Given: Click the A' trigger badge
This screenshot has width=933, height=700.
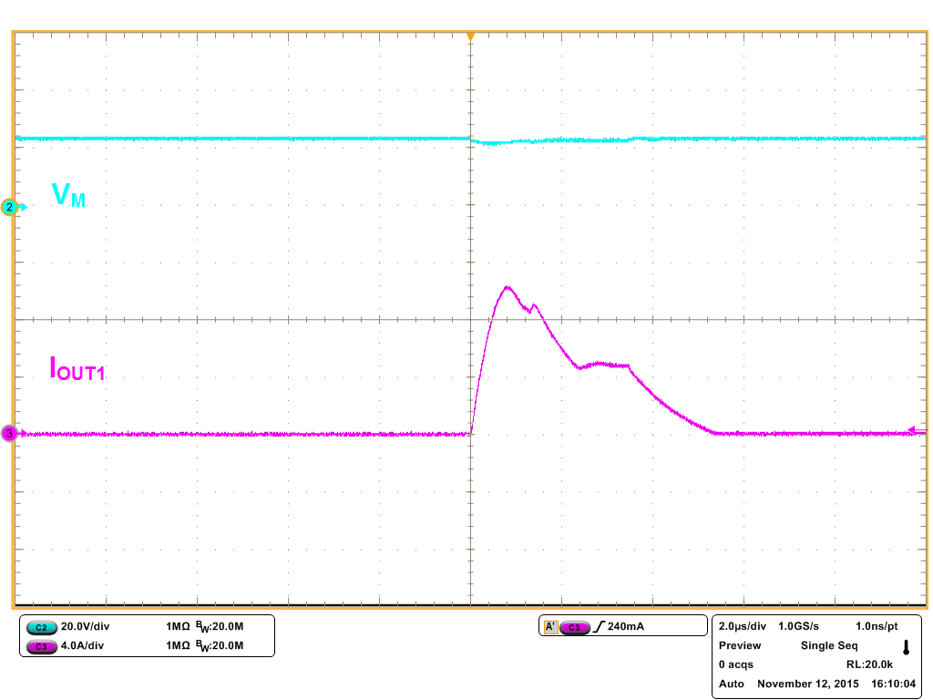Looking at the screenshot, I should (x=550, y=626).
